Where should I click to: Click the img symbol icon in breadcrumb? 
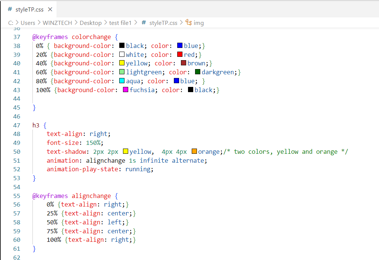tap(188, 23)
